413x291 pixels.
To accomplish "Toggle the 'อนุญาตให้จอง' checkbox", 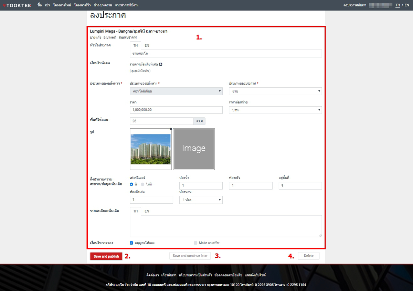I will 131,243.
